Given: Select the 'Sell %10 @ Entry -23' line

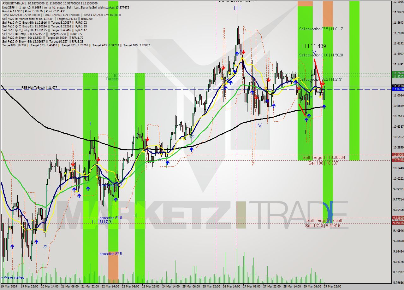Looking at the screenshot, I should point(42,34).
